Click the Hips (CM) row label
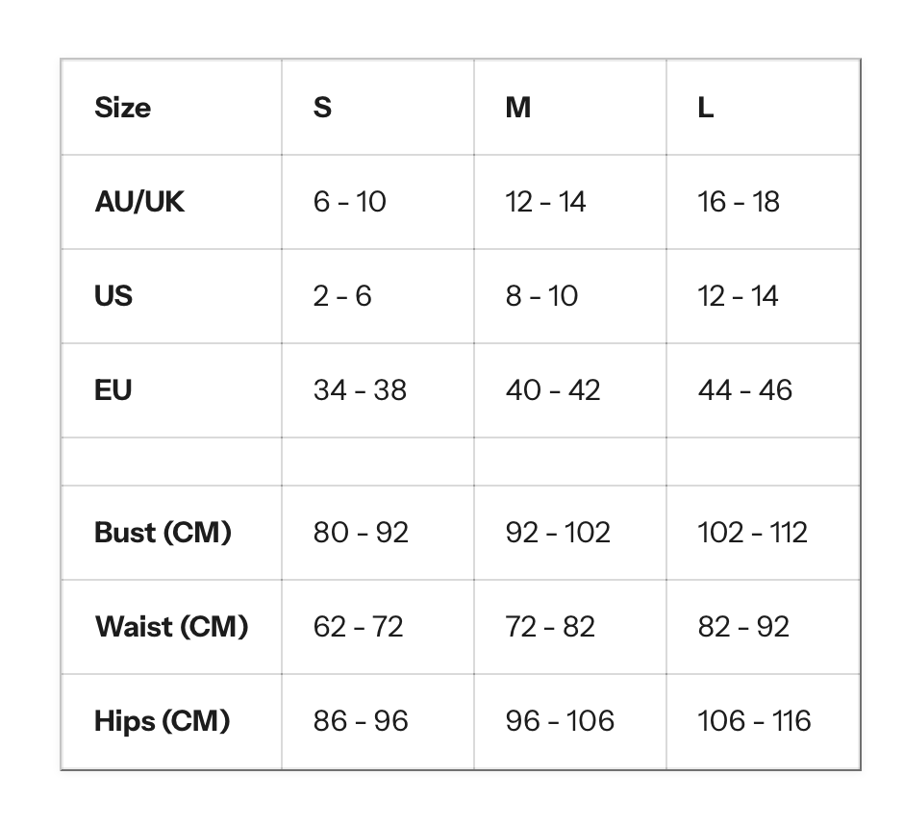 pos(171,721)
